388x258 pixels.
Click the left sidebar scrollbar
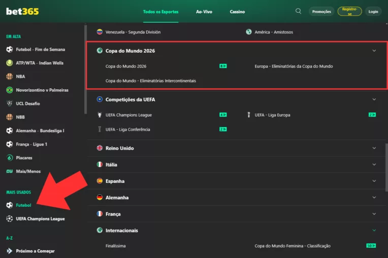click(85, 71)
